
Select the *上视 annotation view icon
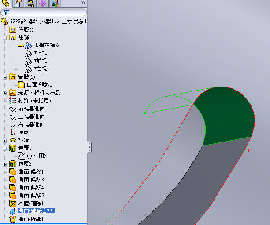(28, 53)
